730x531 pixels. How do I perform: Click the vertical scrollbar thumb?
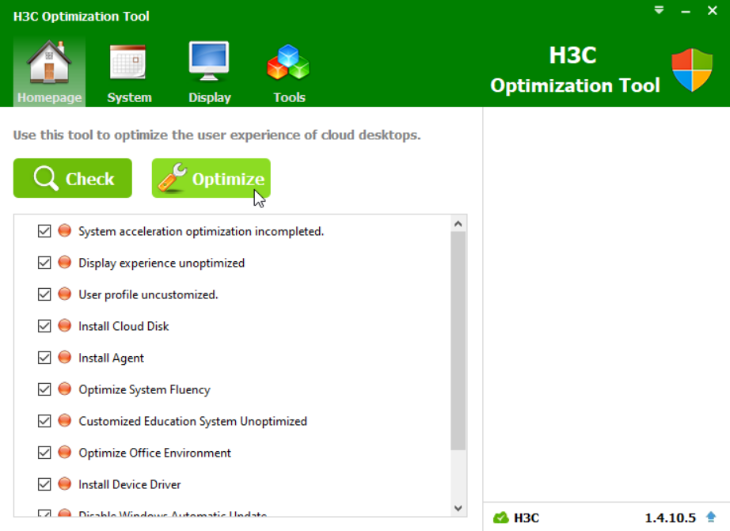click(458, 340)
